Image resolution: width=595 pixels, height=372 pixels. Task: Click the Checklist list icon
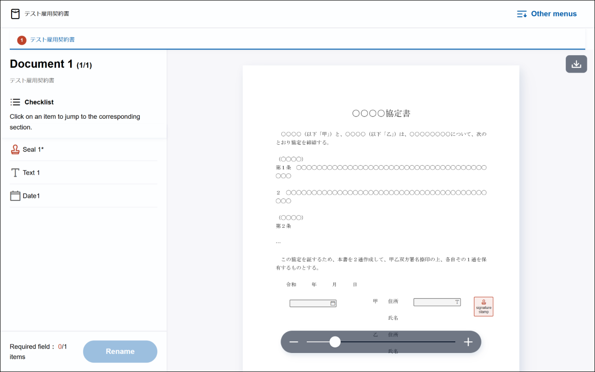pos(15,102)
